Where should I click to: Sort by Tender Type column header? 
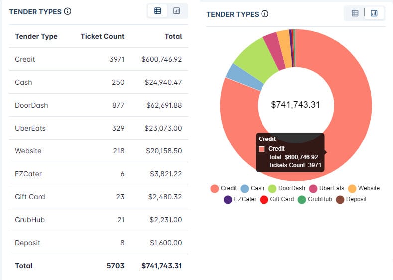36,36
